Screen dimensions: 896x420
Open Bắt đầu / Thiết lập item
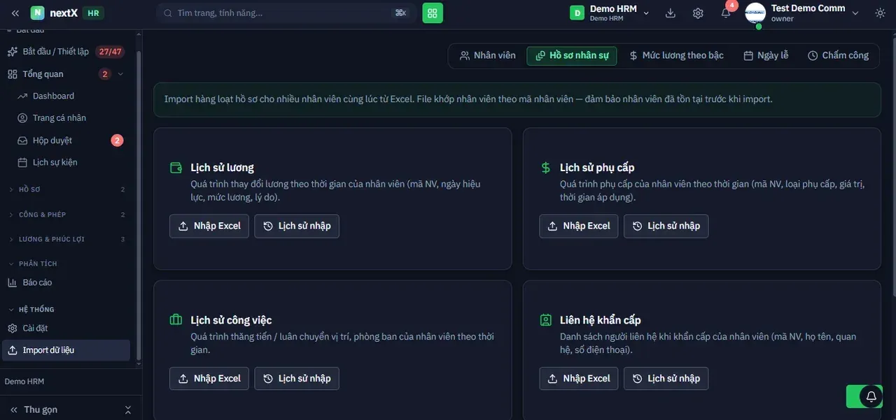pyautogui.click(x=64, y=52)
